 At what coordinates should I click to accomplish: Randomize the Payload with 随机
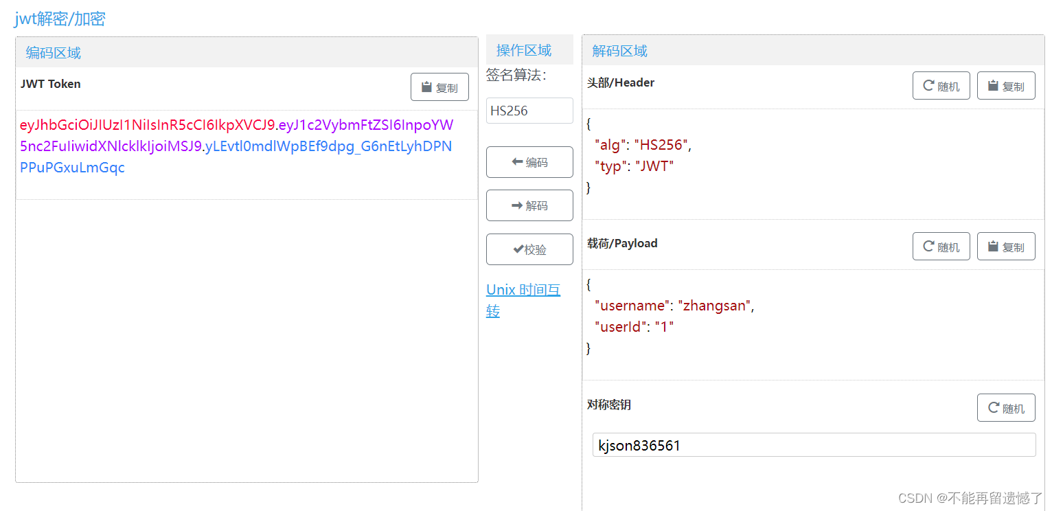[941, 247]
